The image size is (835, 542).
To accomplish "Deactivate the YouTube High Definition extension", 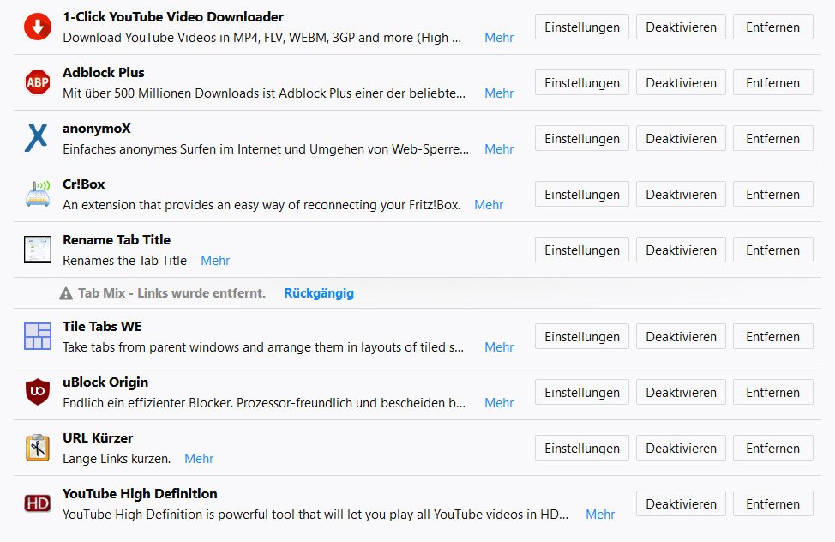I will (681, 504).
